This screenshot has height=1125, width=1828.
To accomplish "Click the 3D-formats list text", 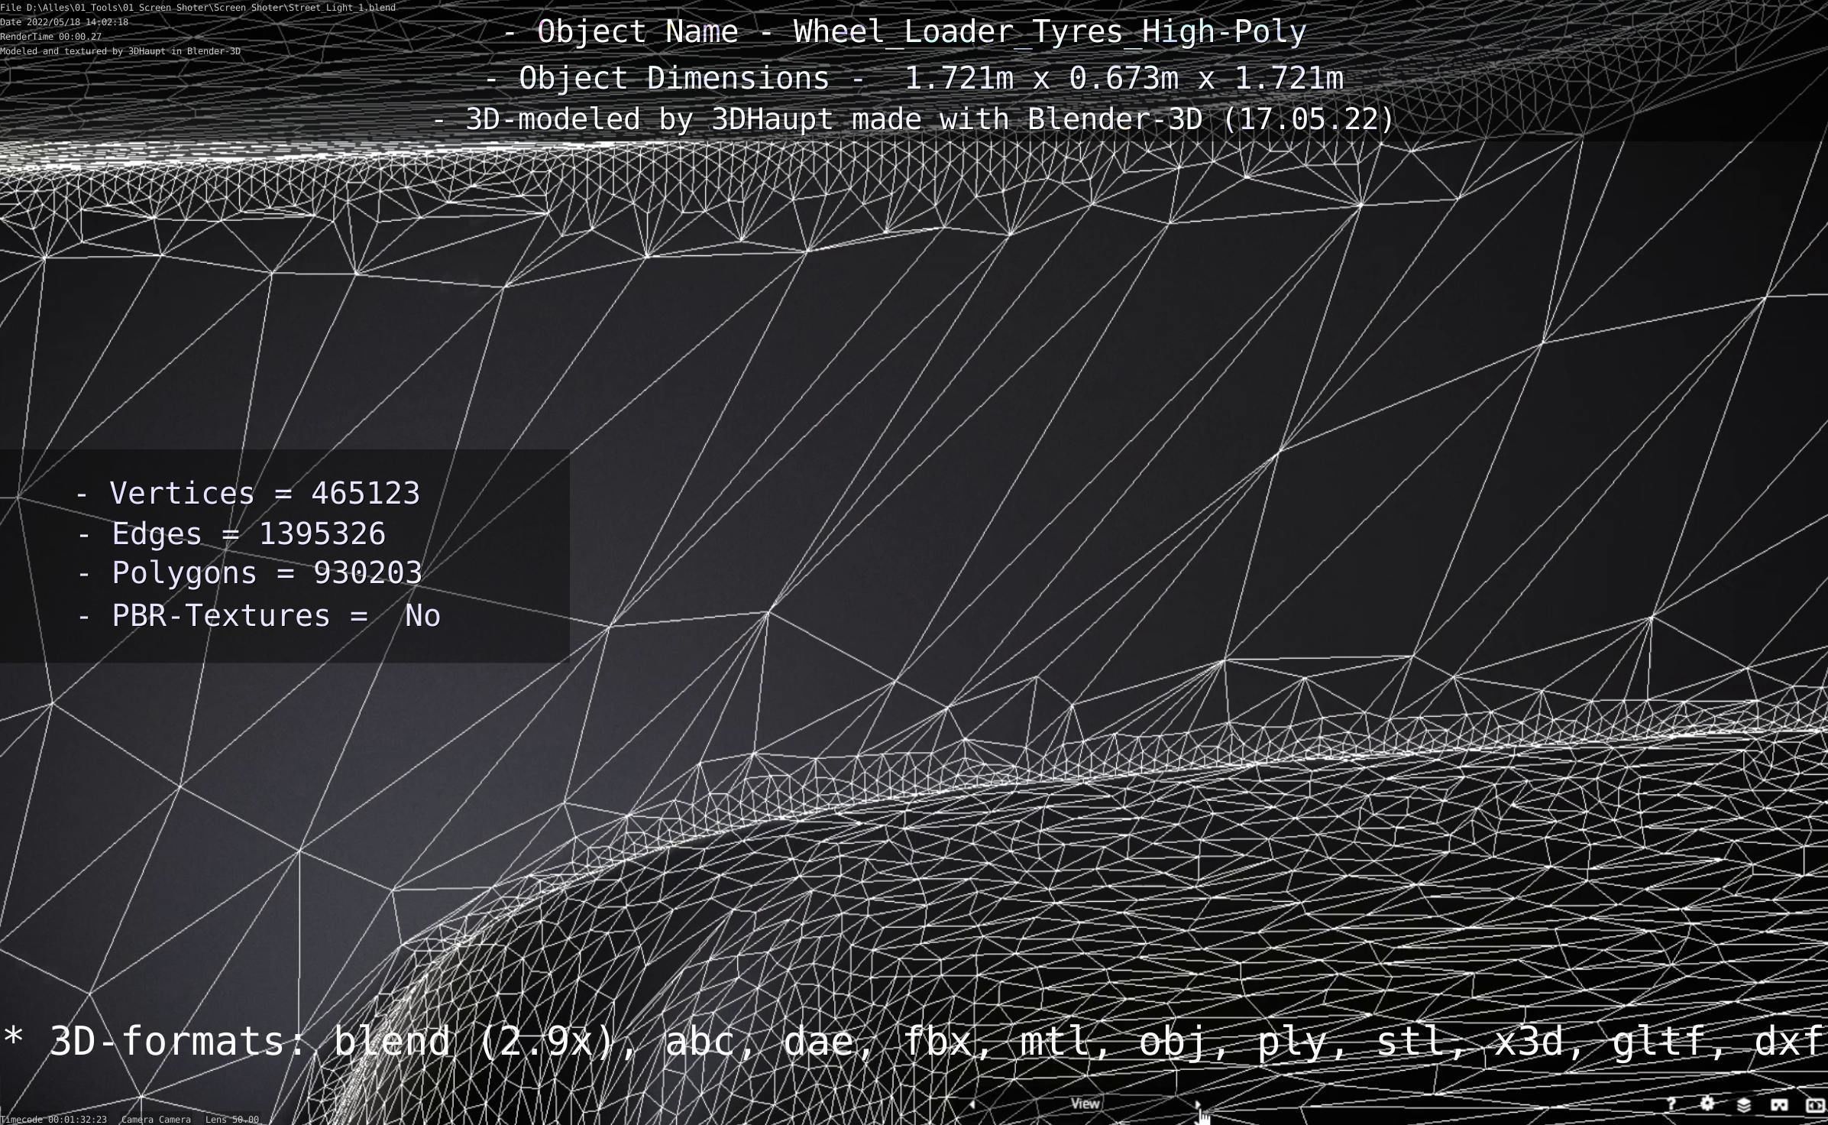I will coord(914,1041).
